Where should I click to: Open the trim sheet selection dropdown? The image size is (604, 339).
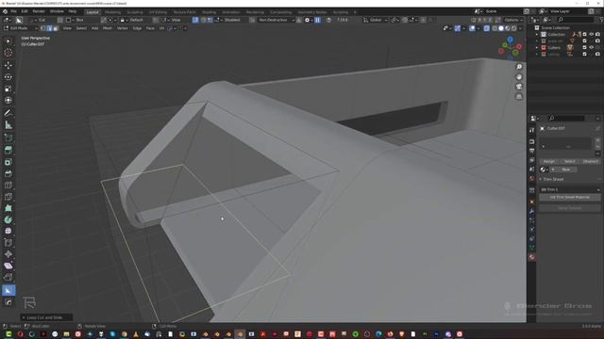(570, 190)
